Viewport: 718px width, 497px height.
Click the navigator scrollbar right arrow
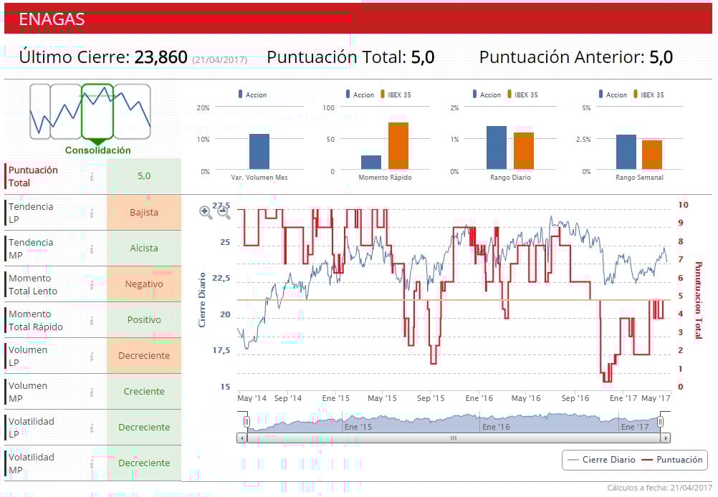(x=666, y=438)
